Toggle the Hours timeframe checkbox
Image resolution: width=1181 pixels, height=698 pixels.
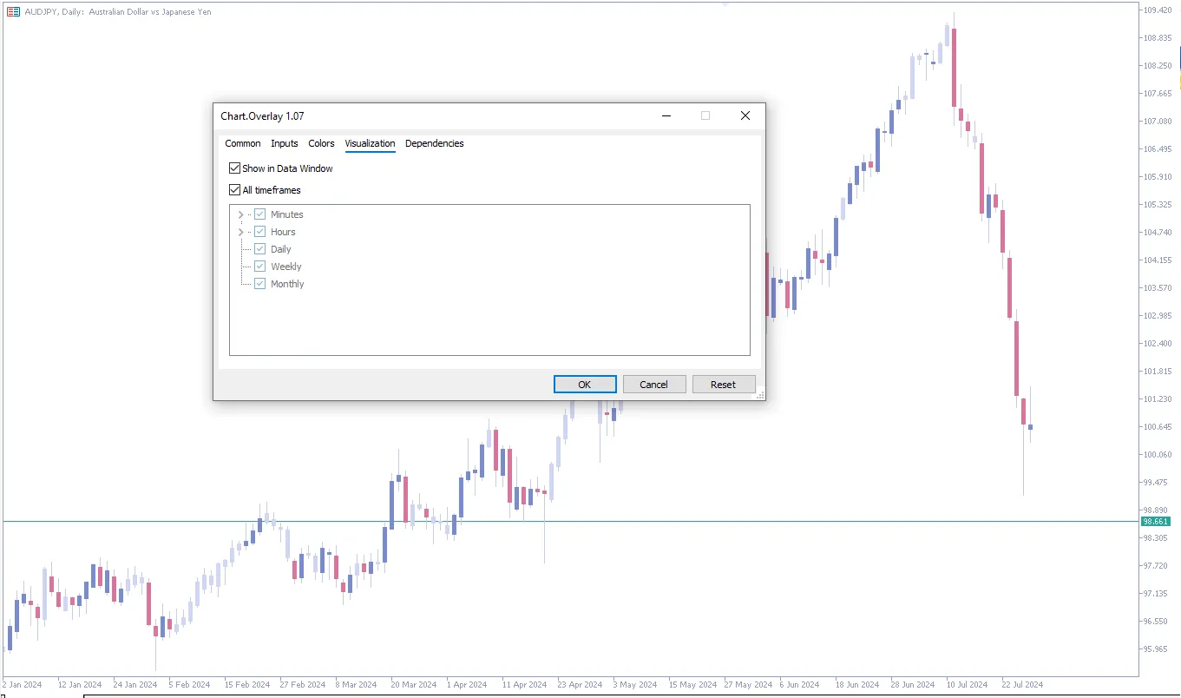coord(259,231)
